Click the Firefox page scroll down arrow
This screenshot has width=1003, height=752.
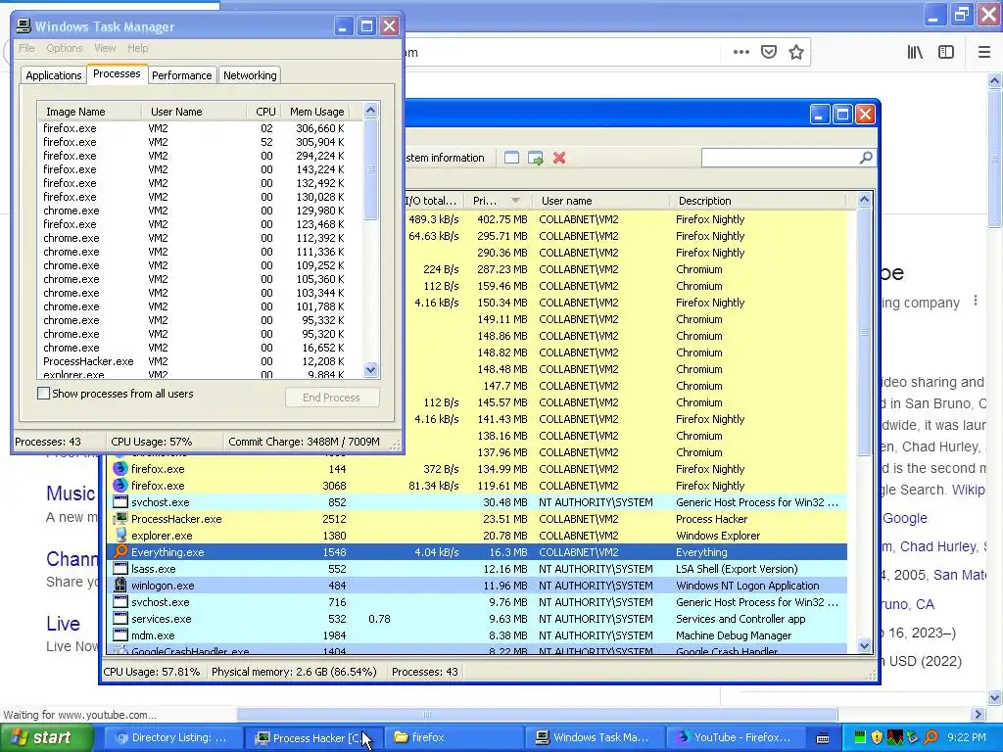[x=995, y=697]
